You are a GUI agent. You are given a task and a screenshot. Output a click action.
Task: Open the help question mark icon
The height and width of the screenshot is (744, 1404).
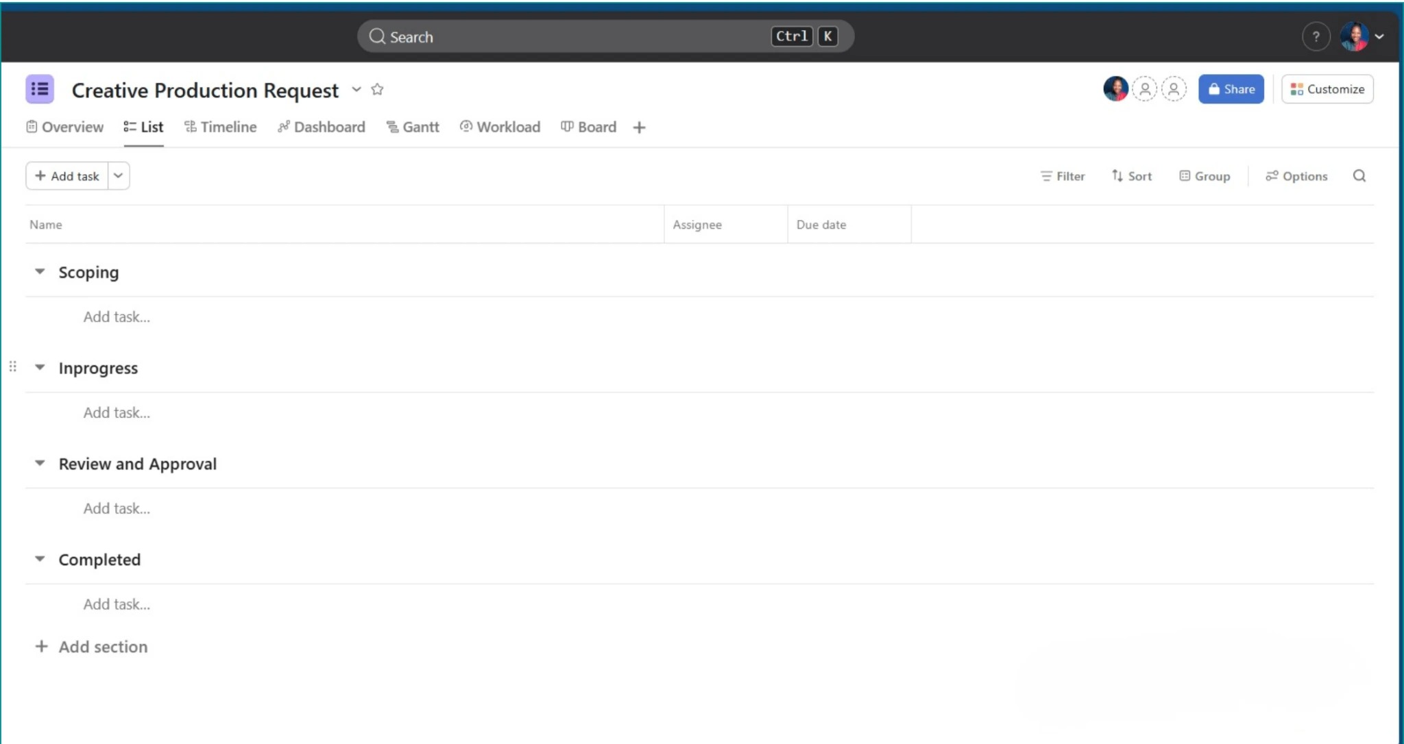(1316, 36)
